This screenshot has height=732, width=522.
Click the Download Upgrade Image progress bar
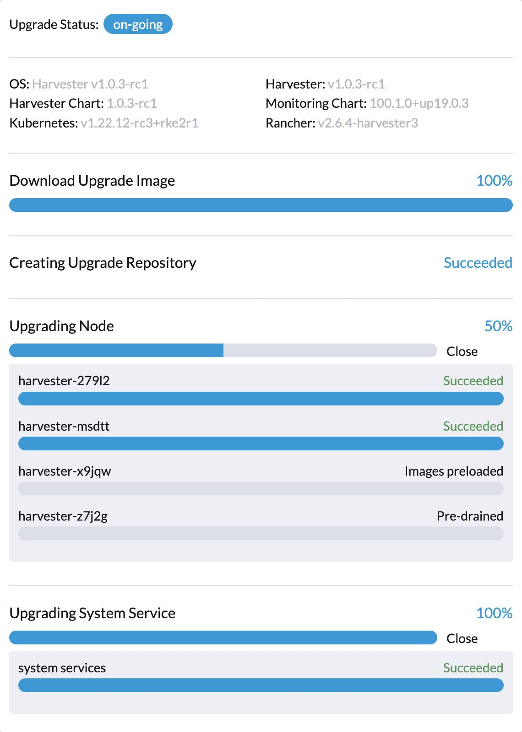(261, 205)
